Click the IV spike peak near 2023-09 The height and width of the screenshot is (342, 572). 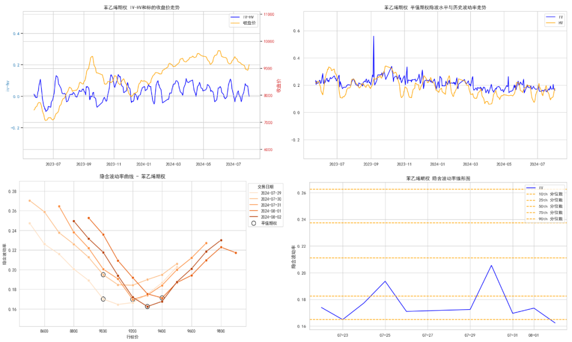point(373,37)
